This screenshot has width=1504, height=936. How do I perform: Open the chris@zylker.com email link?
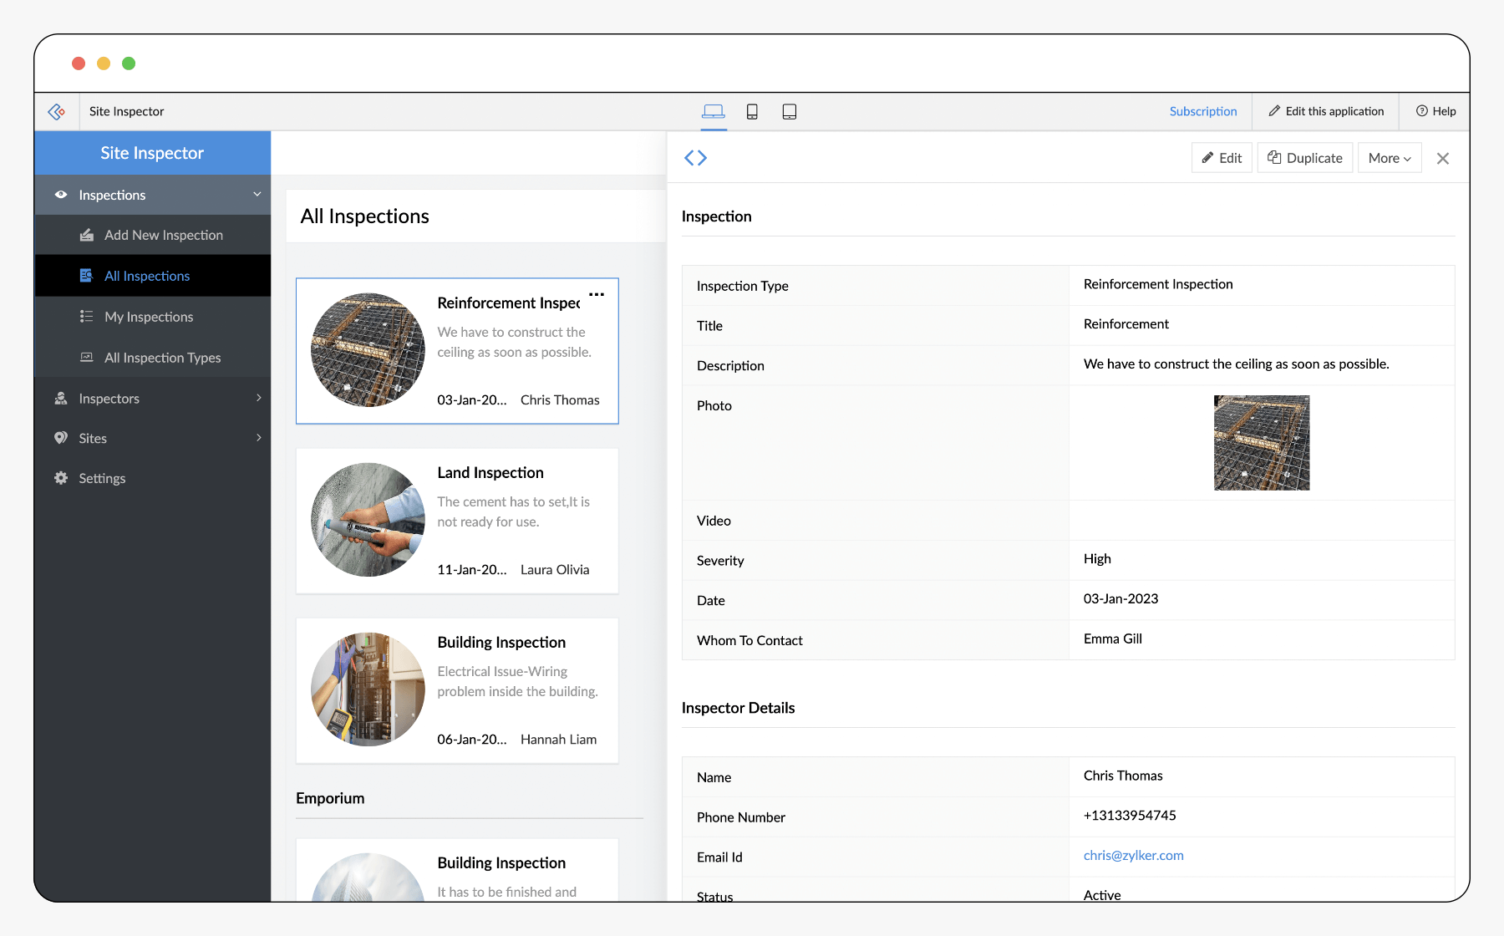click(x=1133, y=855)
